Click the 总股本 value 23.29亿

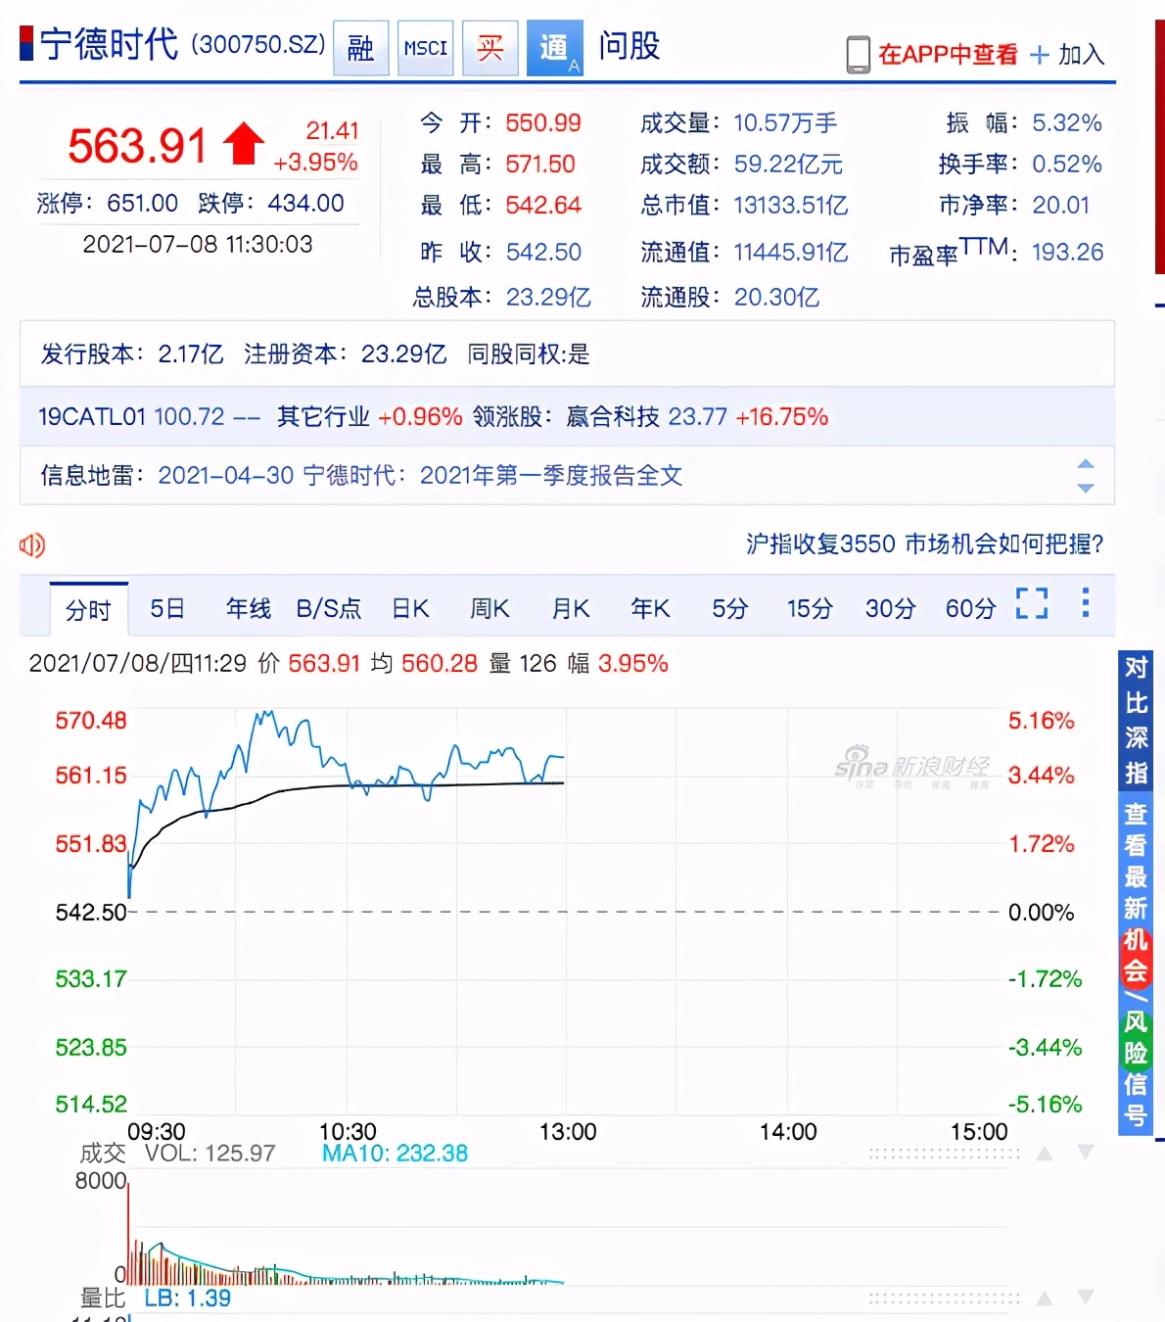[548, 298]
